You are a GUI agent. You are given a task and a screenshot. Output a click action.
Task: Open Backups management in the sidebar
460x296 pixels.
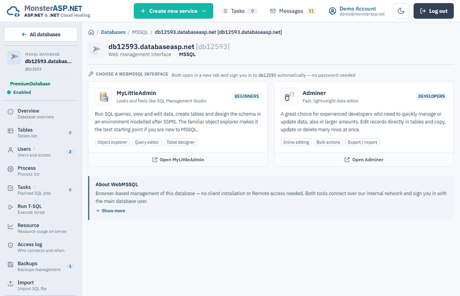(41, 266)
